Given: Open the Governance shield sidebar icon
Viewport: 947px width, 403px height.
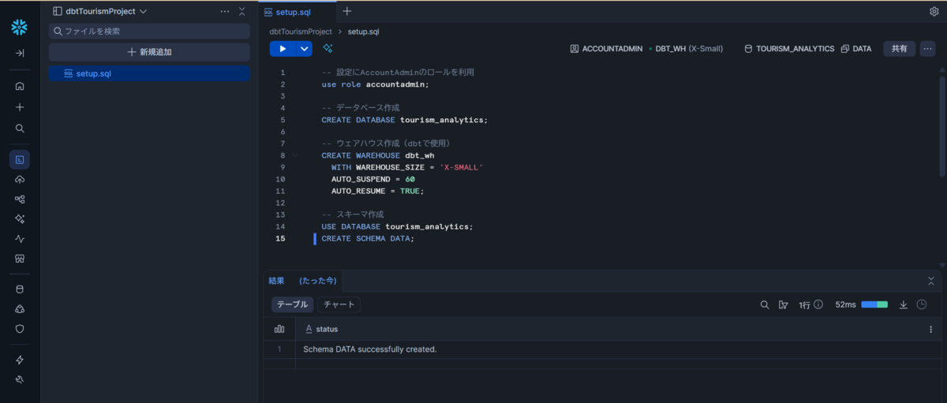Looking at the screenshot, I should [20, 329].
